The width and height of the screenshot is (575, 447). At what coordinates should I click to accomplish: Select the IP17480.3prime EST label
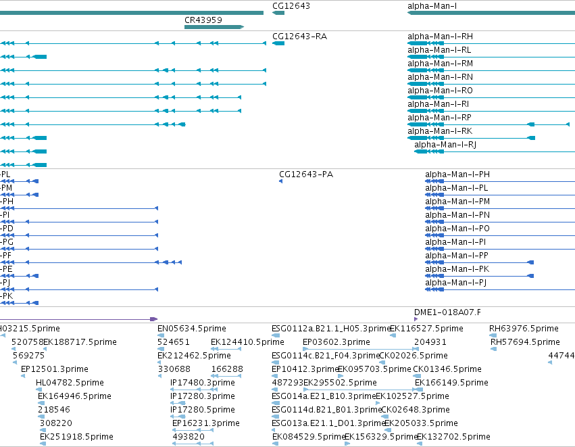point(203,383)
